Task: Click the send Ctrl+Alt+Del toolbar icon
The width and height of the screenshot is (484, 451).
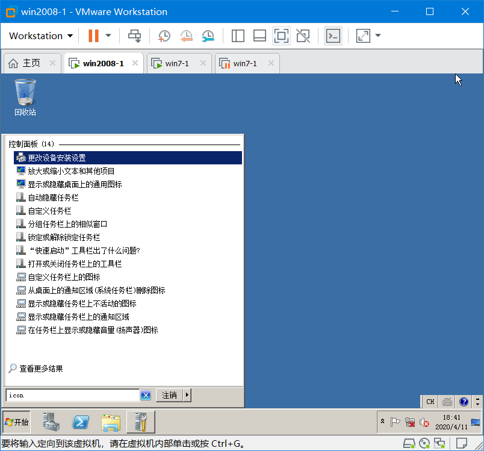Action: [135, 36]
